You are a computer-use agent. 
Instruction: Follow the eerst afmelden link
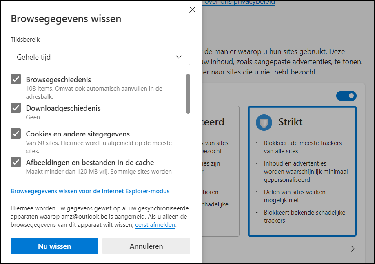point(155,225)
